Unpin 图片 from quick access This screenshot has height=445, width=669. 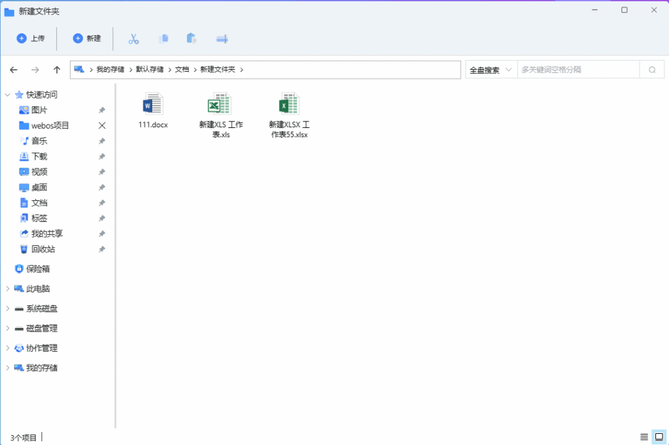tap(102, 110)
